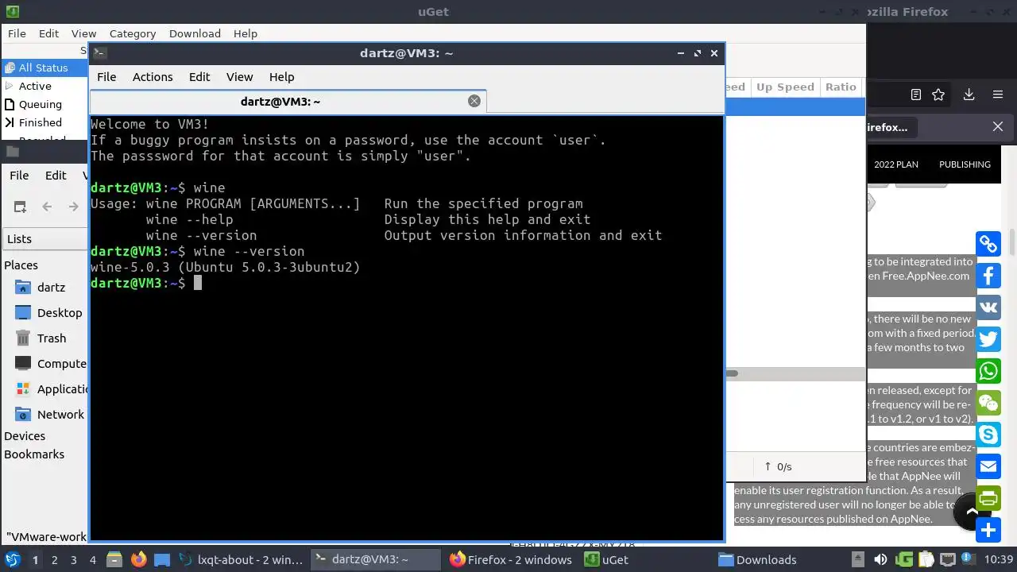Screen dimensions: 1017x572
Task: Open the terminal Actions menu
Action: [x=153, y=77]
